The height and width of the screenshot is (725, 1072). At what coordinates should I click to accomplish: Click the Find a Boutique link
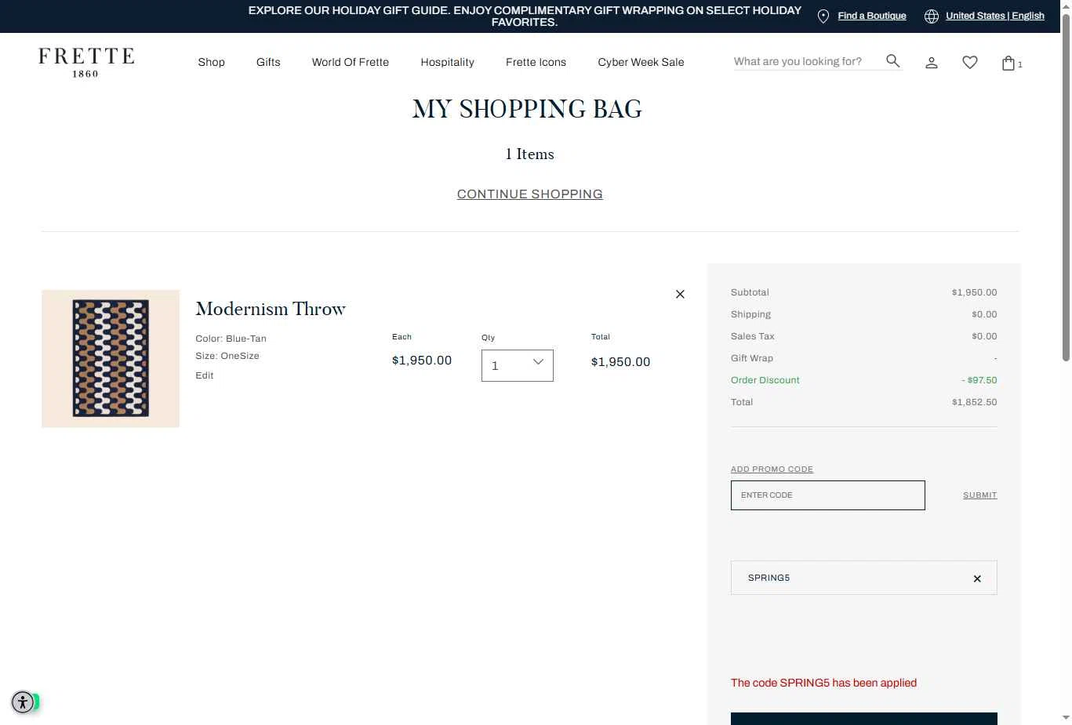click(x=872, y=16)
